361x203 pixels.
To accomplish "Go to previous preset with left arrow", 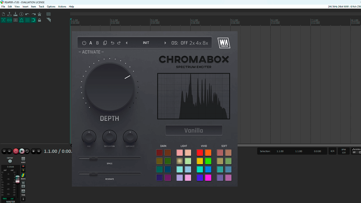I will click(x=127, y=43).
